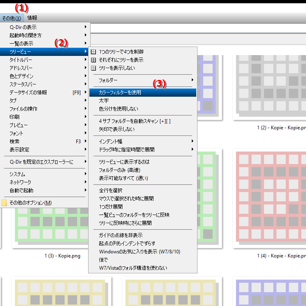Toggle W7/Vistaのフォルダ構造を使わない

[143, 268]
